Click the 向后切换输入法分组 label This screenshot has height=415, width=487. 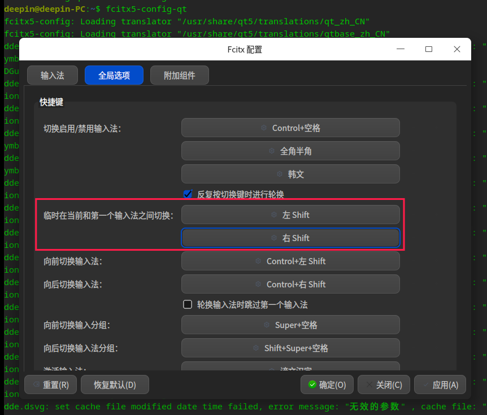click(x=81, y=348)
